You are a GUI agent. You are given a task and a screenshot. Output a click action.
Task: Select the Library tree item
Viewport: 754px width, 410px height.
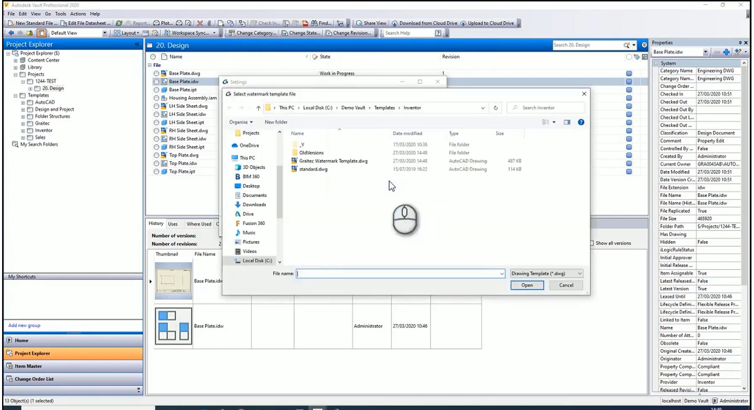tap(35, 67)
